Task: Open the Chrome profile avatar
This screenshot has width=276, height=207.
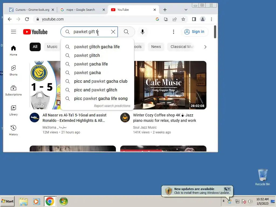Action: coord(203,19)
